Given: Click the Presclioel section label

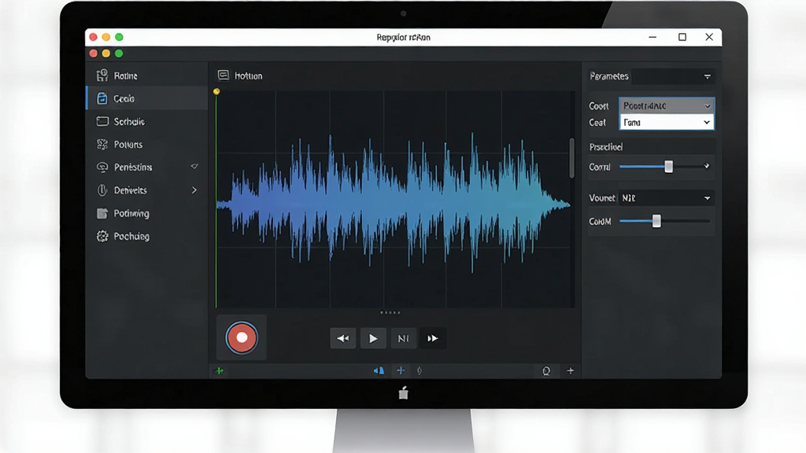Looking at the screenshot, I should 606,147.
